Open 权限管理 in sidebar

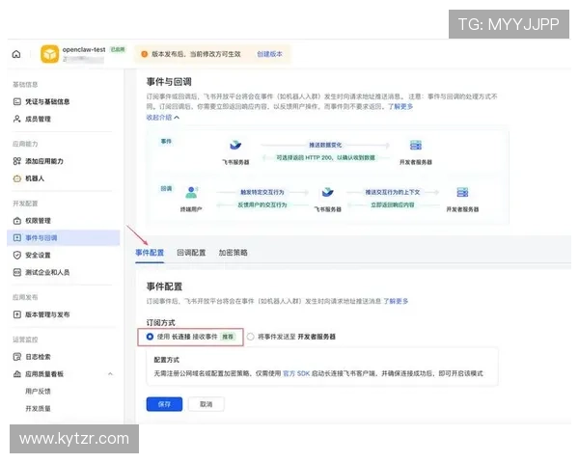(38, 221)
